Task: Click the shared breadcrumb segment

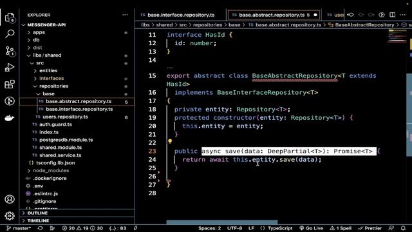Action: 165,24
